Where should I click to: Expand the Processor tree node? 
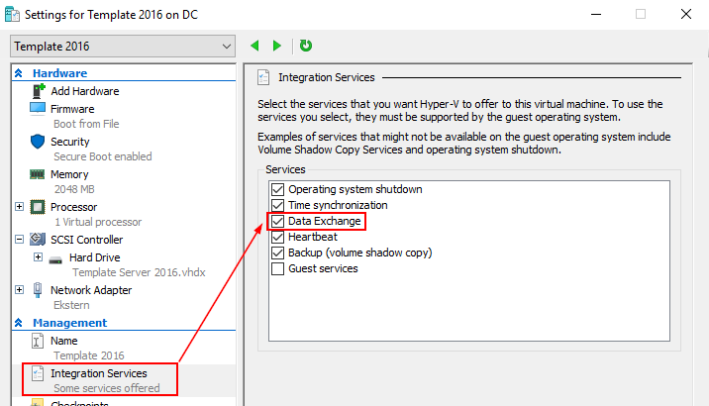(x=20, y=207)
